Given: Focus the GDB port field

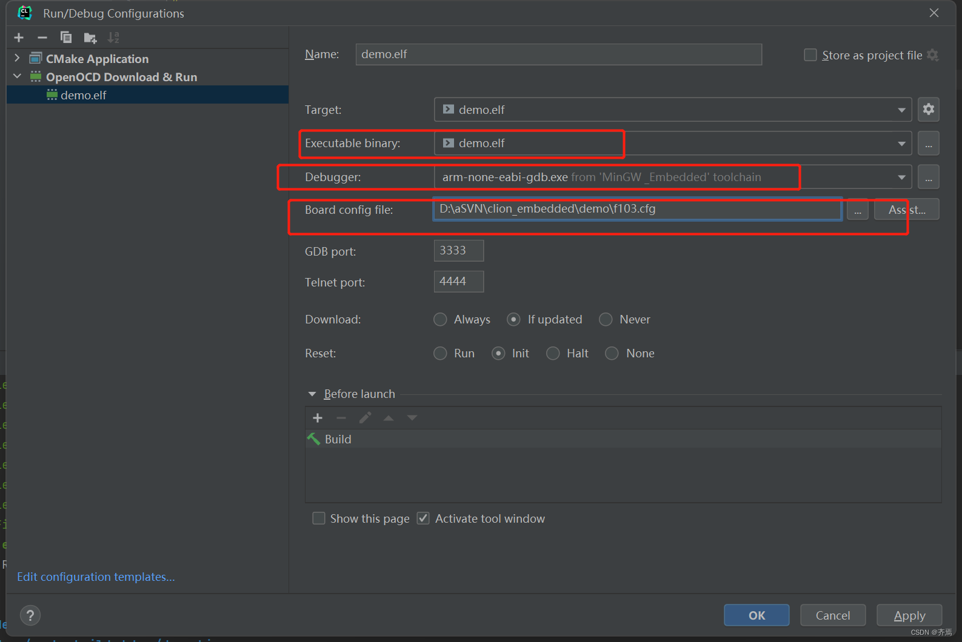Looking at the screenshot, I should tap(458, 251).
